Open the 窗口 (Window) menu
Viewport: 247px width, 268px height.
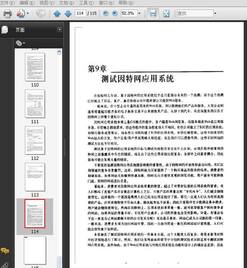pyautogui.click(x=106, y=3)
